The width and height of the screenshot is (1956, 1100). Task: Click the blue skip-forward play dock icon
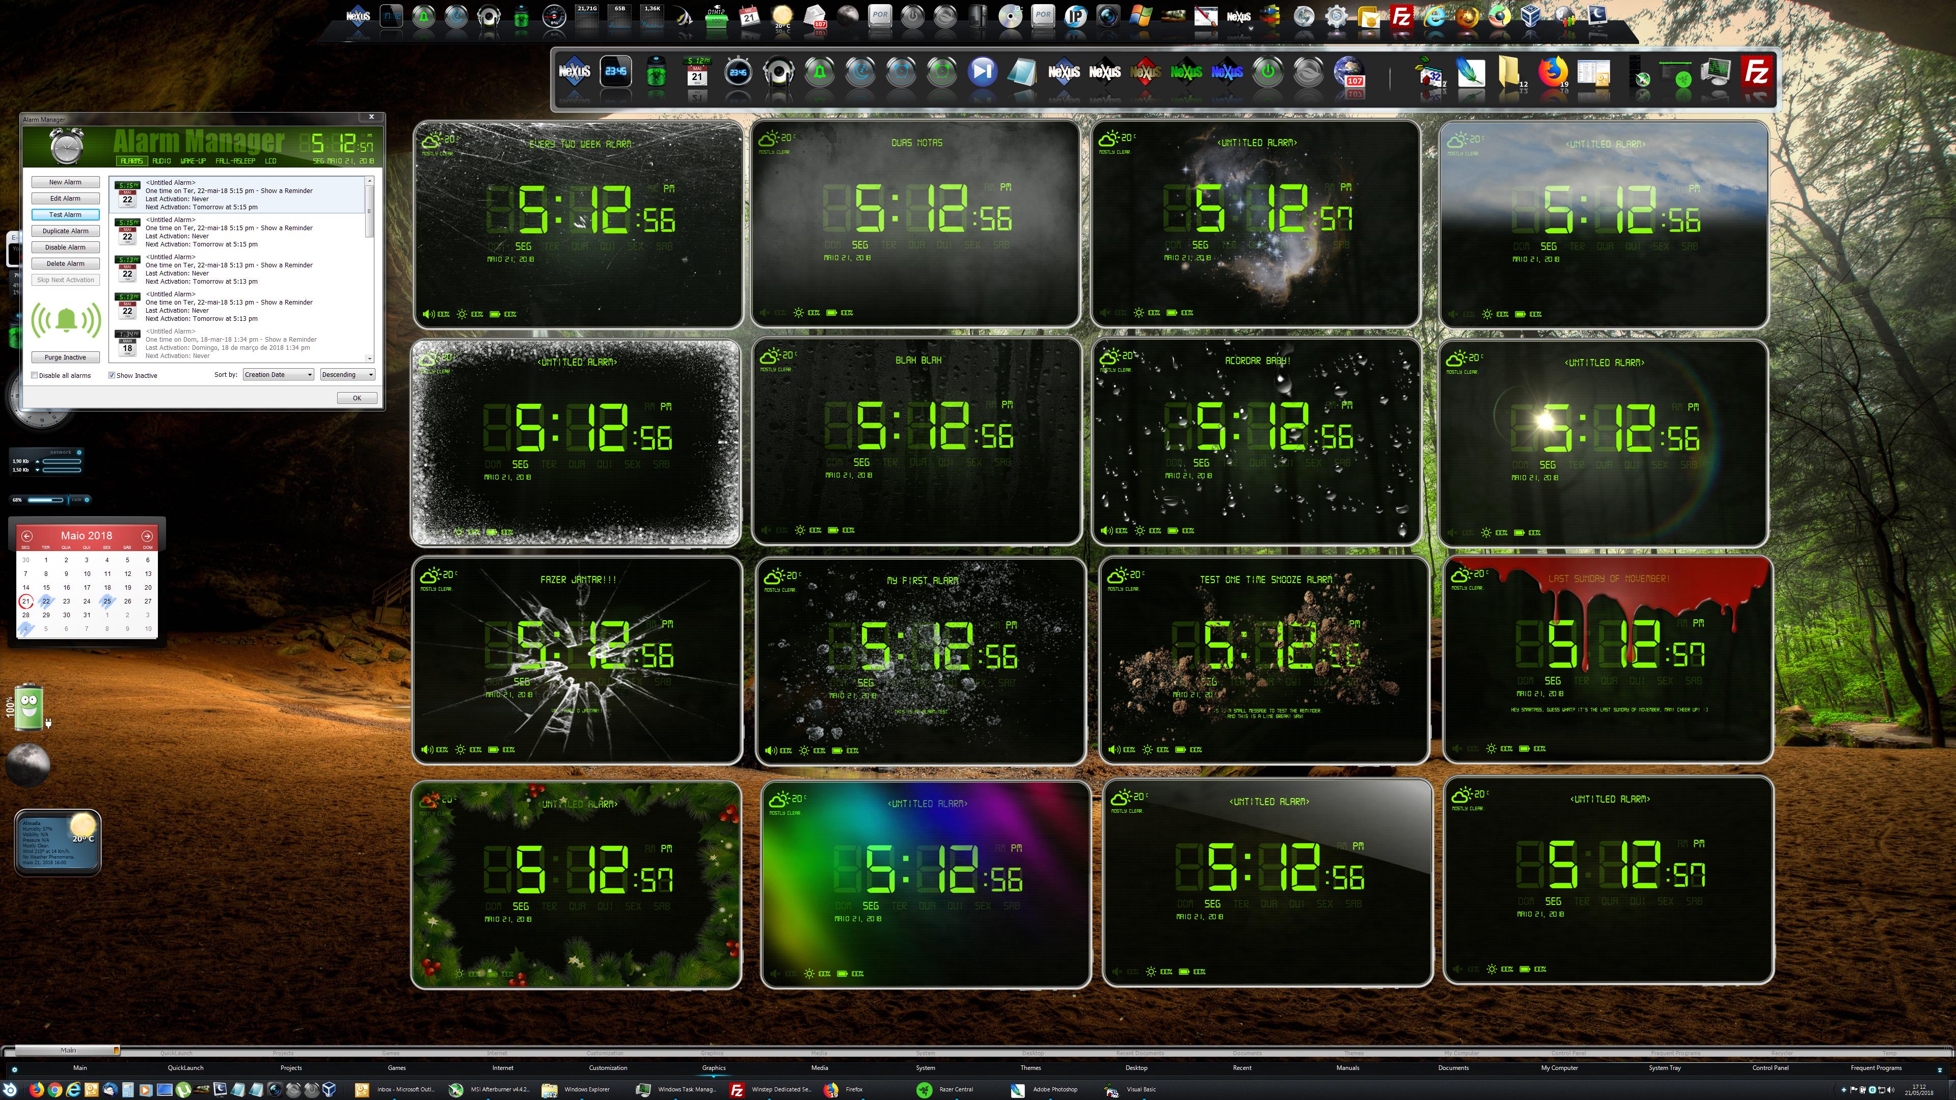pyautogui.click(x=982, y=72)
